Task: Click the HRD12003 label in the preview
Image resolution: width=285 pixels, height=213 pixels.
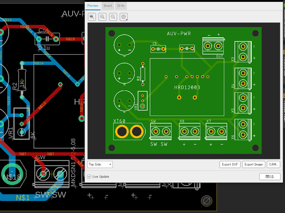Action: (x=187, y=87)
